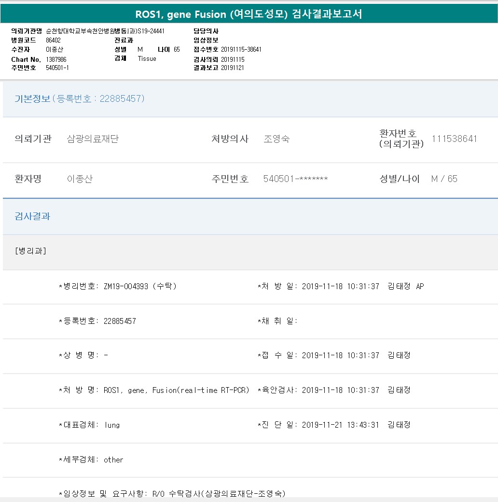Viewport: 498px width, 502px height.
Task: Click the ROS1 gene Fusion report title
Action: point(249,14)
